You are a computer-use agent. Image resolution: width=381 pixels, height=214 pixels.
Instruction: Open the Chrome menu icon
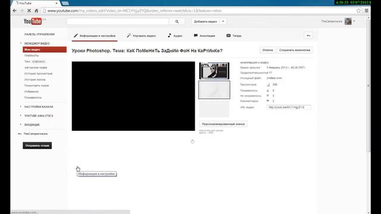coord(367,11)
